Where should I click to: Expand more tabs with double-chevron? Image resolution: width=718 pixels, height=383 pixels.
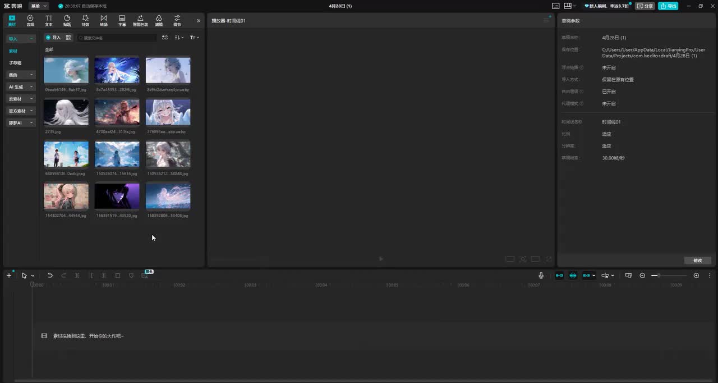(x=198, y=21)
